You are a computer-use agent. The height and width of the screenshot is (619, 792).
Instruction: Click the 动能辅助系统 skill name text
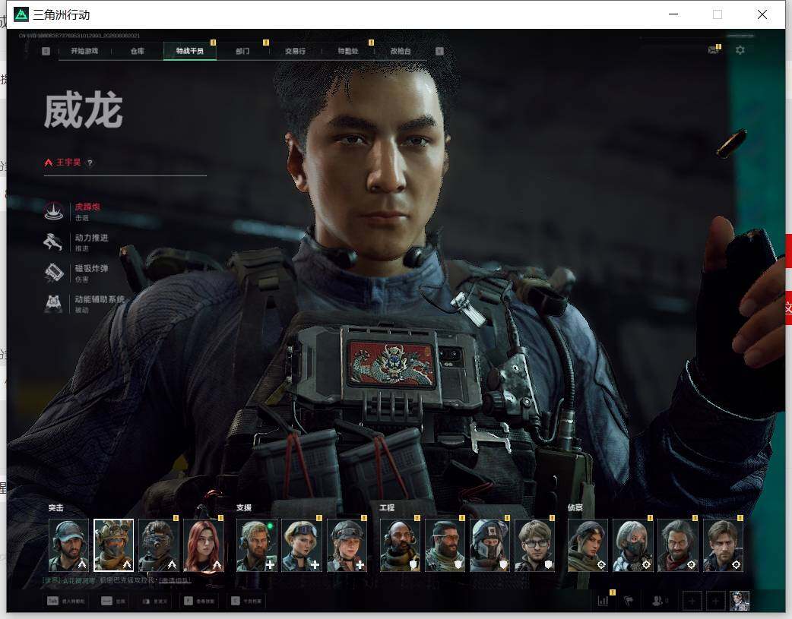(100, 299)
